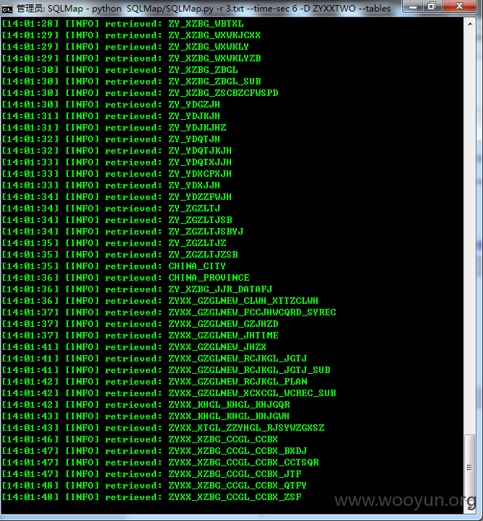This screenshot has height=521, width=483.
Task: Select the table name ZY_XZBG_WXWKJCXX
Action: coord(214,35)
